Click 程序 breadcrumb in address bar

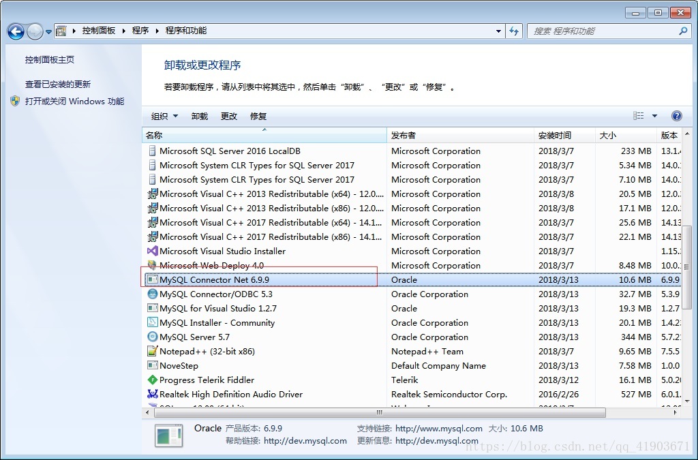[140, 31]
